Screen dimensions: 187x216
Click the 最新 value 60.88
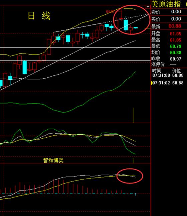point(175,26)
